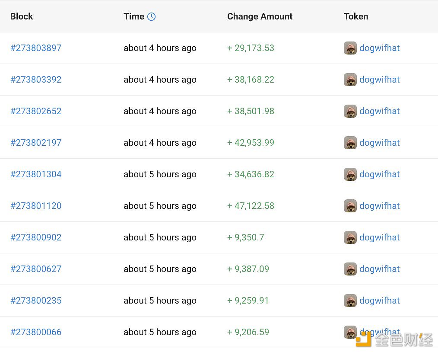Viewport: 438px width, 352px height.
Task: Click dogwifhat token icon in row #273802197
Action: pyautogui.click(x=350, y=143)
